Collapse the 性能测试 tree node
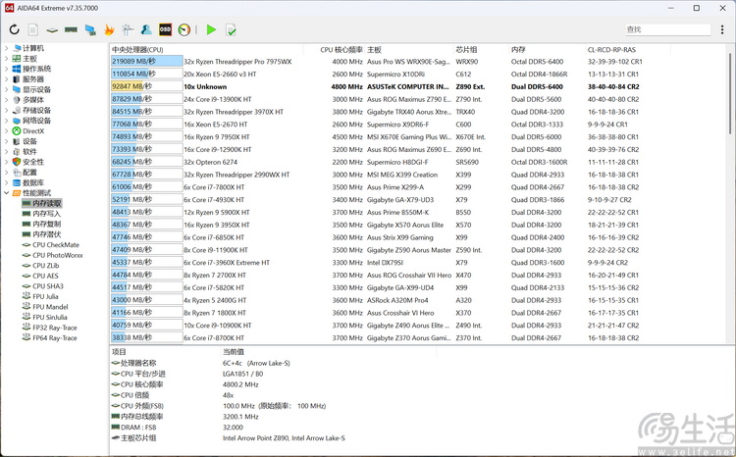Image resolution: width=736 pixels, height=457 pixels. tap(6, 193)
